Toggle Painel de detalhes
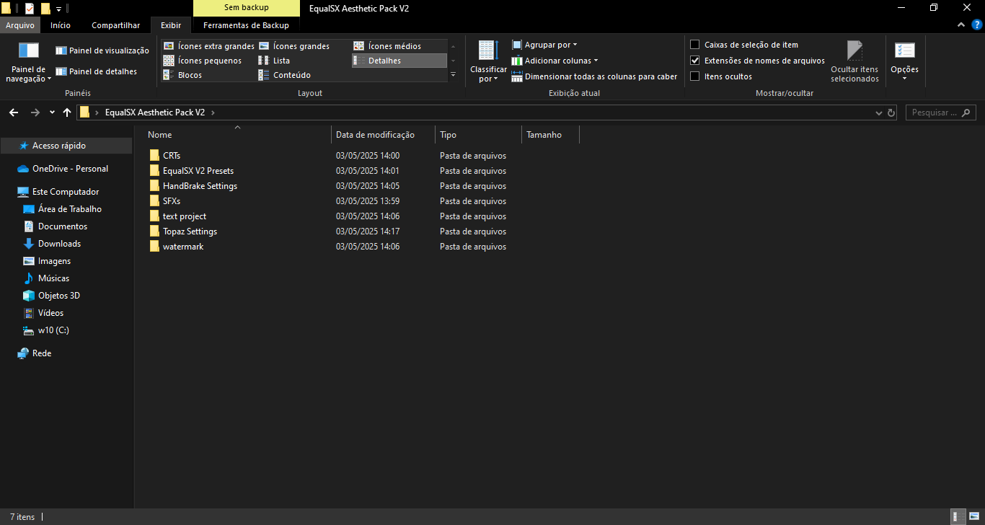Image resolution: width=985 pixels, height=525 pixels. tap(96, 71)
